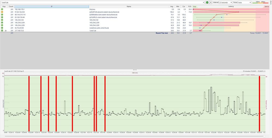The width and height of the screenshot is (272, 138).
Task: Select the hop 7 circle icon
Action: coord(2,25)
